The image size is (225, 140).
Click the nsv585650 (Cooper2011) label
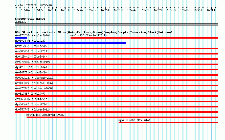pyautogui.click(x=32, y=51)
